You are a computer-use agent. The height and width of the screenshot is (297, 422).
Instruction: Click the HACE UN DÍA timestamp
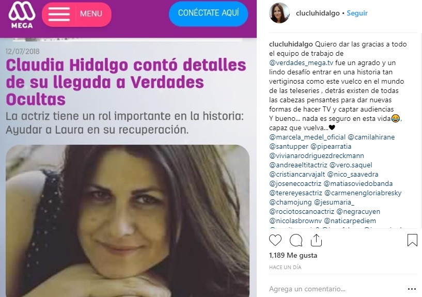[285, 268]
